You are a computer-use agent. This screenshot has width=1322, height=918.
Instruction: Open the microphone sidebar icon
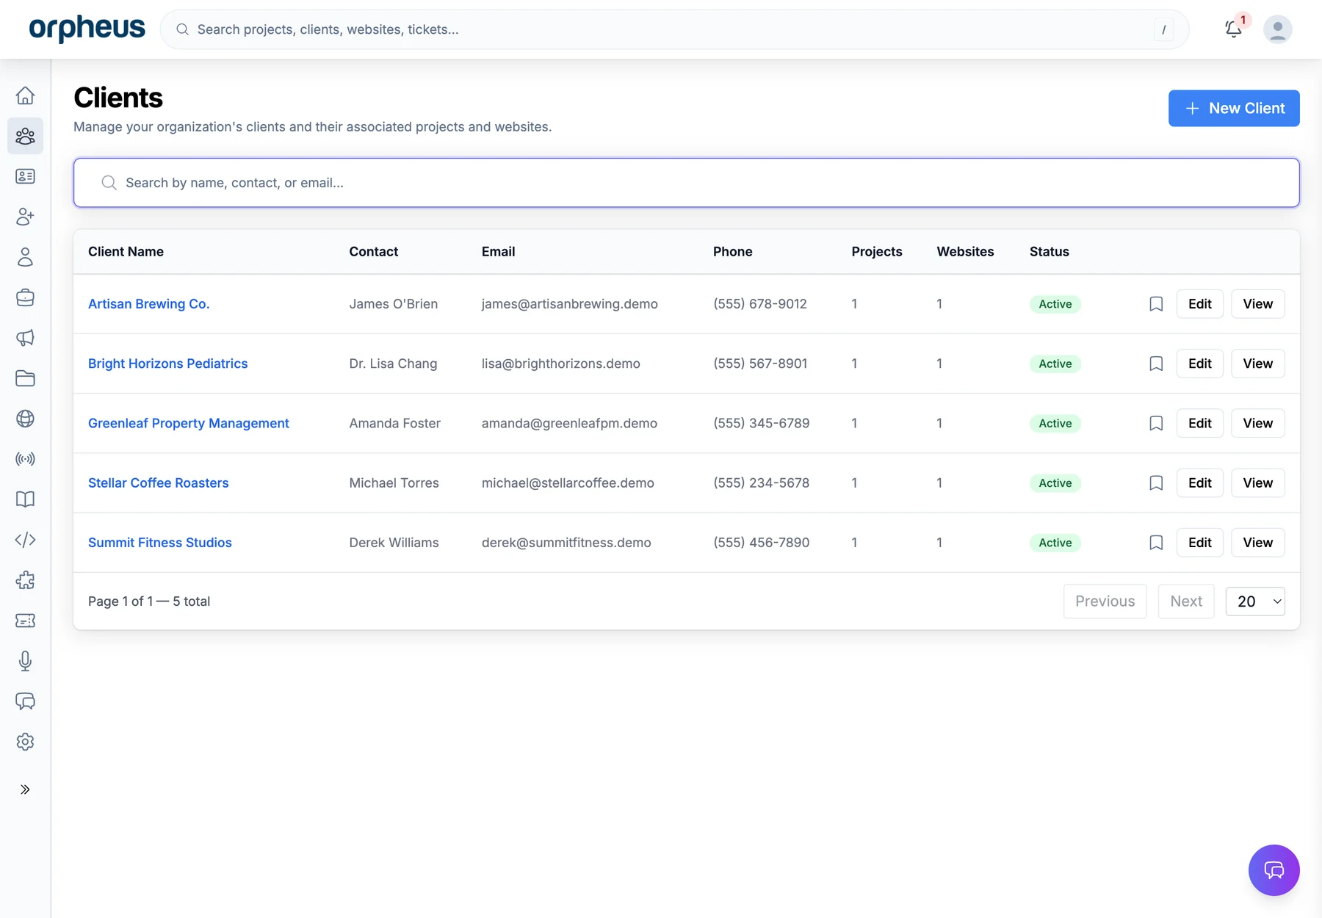(x=25, y=661)
